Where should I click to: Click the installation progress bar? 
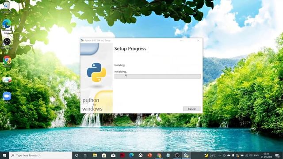(157, 76)
